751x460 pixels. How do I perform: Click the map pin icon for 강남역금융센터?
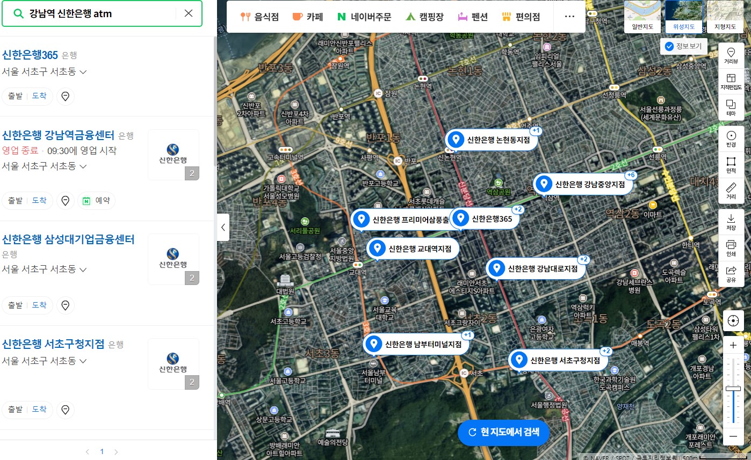(x=66, y=201)
